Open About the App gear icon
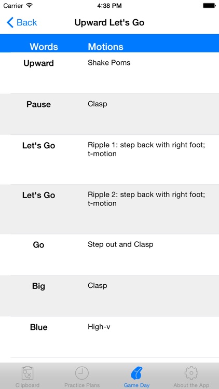219x389 pixels. [191, 373]
